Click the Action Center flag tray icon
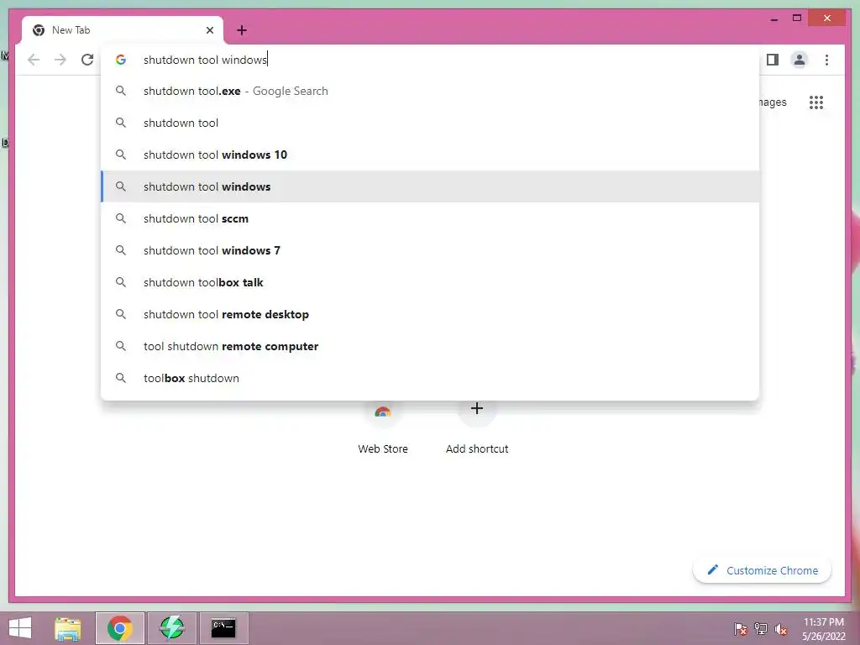 (x=741, y=629)
